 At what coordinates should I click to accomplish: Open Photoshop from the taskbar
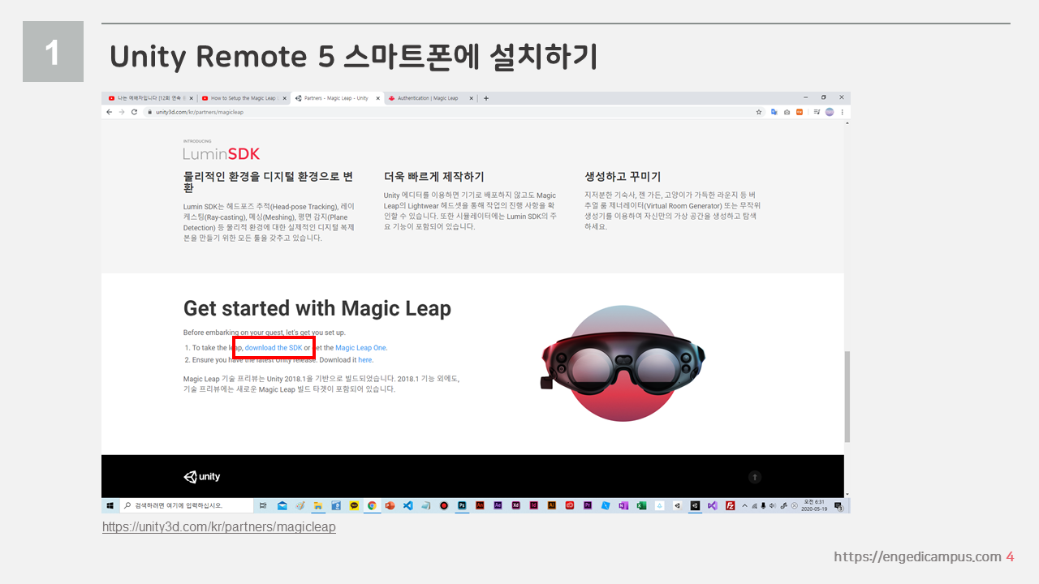462,505
